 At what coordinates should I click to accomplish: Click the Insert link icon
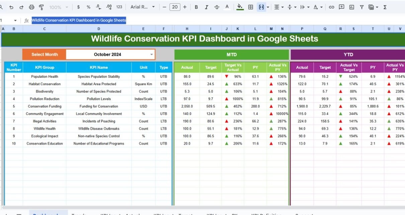coord(331,7)
